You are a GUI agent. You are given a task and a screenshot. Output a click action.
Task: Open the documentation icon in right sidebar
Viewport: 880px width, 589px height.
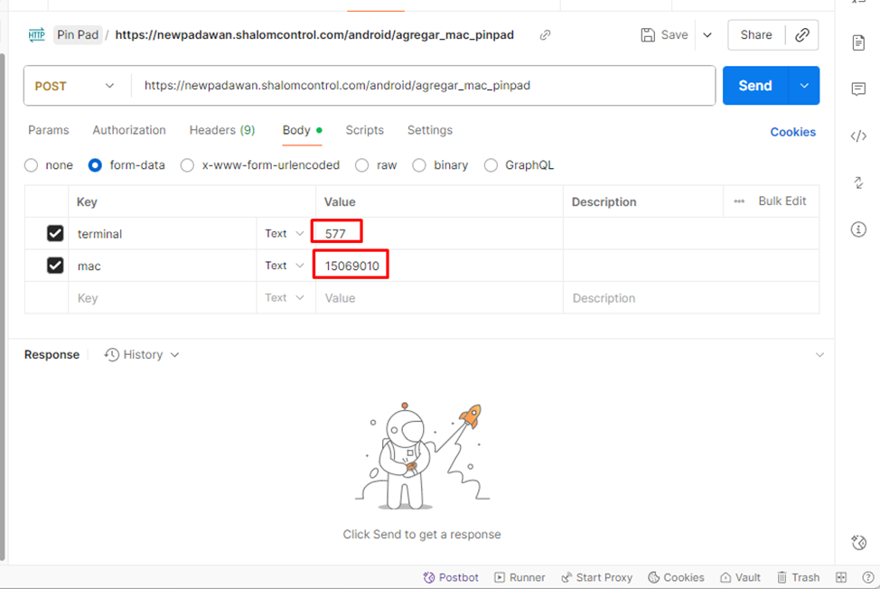tap(858, 43)
